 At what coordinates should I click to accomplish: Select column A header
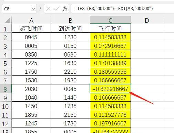click(x=31, y=20)
